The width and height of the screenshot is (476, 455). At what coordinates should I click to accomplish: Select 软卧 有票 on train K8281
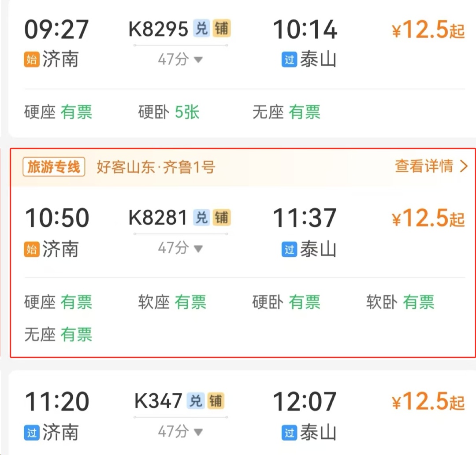[400, 302]
